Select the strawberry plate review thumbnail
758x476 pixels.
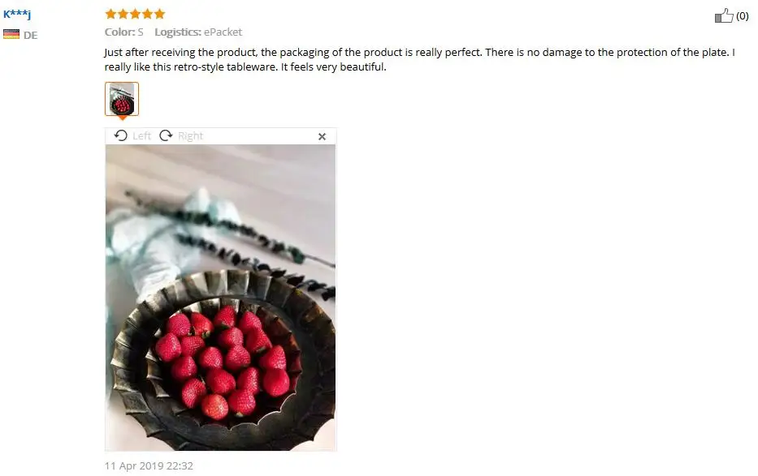pyautogui.click(x=122, y=99)
